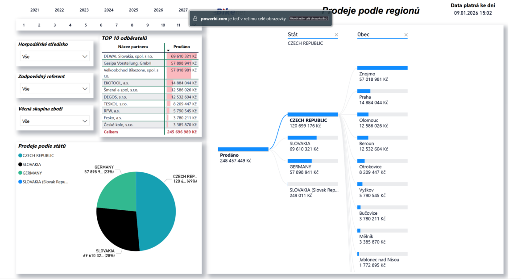
Task: Pick month 10 in the month slicer
Action: click(163, 25)
